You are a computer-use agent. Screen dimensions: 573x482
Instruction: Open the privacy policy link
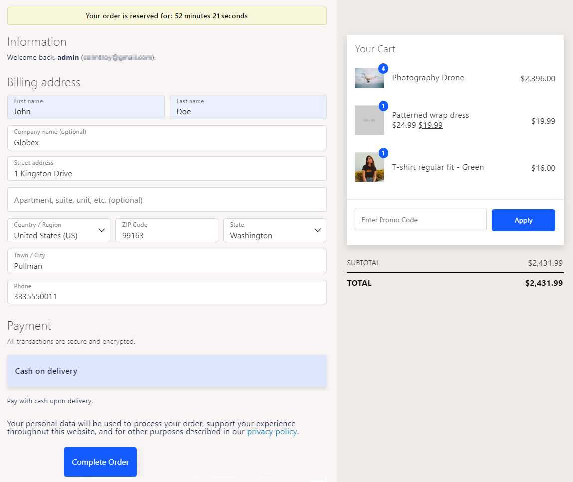272,432
